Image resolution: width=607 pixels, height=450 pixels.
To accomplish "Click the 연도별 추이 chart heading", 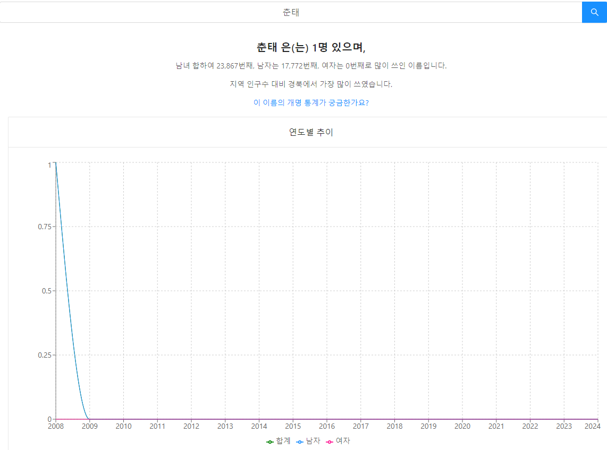I will point(311,132).
